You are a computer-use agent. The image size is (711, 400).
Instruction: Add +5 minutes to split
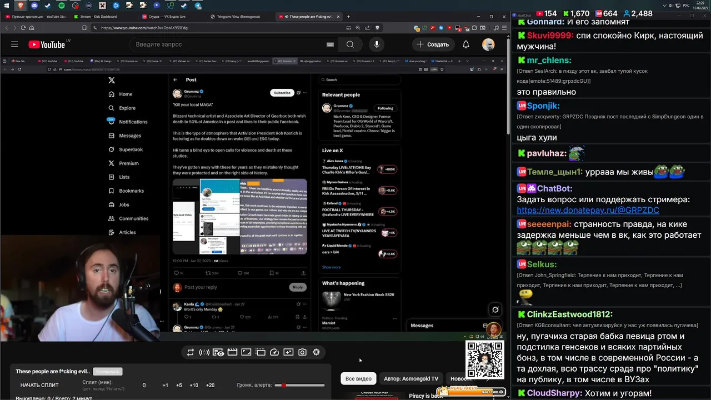[x=179, y=385]
